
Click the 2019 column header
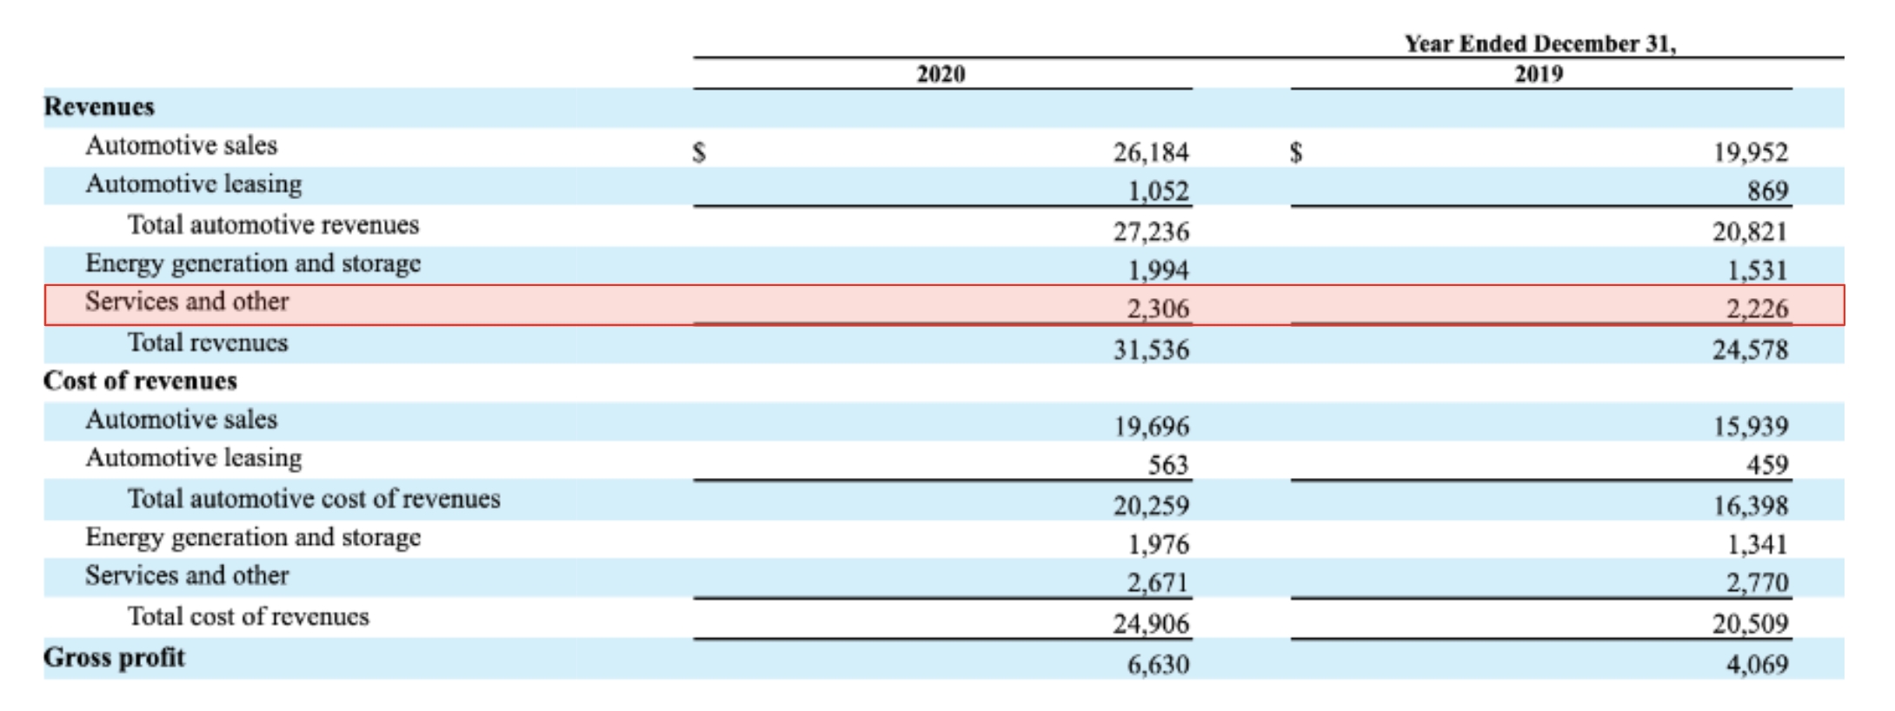(x=1539, y=74)
